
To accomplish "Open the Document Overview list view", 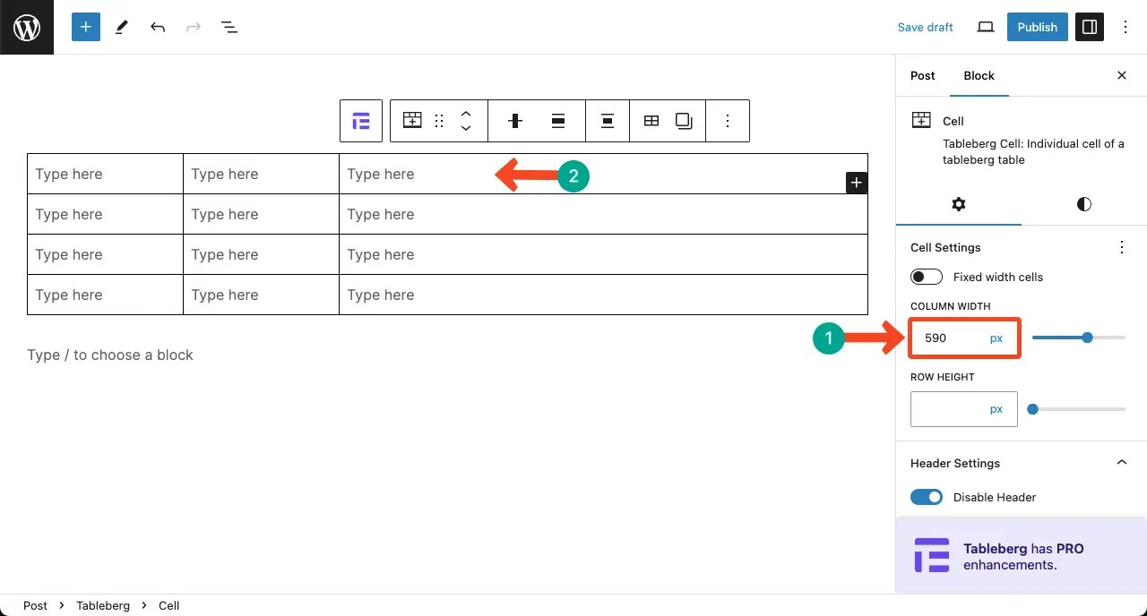I will coord(229,27).
